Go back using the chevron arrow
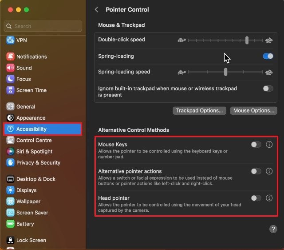Image resolution: width=284 pixels, height=250 pixels. click(97, 10)
